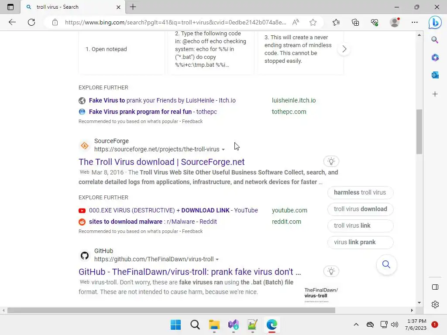Viewport: 447px width, 335px height.
Task: Select harmless troll virus suggestion
Action: [360, 192]
